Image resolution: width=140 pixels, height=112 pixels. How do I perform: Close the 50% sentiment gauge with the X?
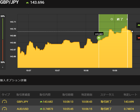pos(3,67)
